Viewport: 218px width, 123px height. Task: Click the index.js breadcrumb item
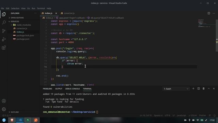48,18
